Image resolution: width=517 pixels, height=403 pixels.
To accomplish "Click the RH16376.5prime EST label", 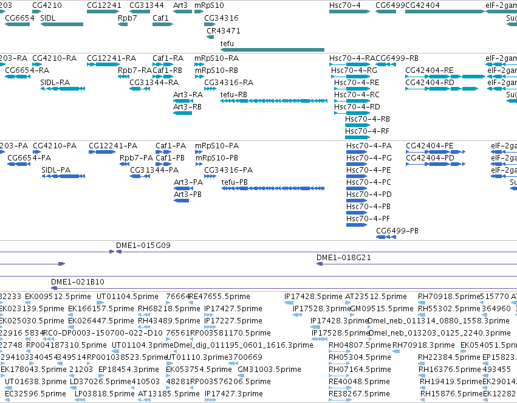I will pyautogui.click(x=450, y=370).
